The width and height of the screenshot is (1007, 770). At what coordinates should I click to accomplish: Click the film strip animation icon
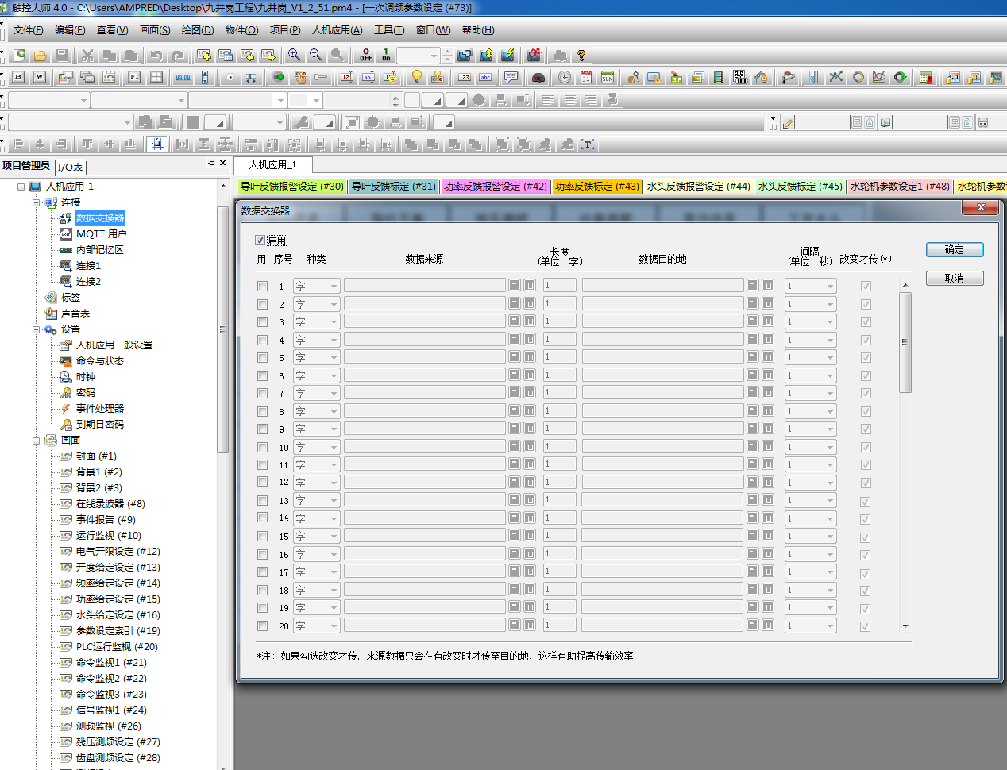click(x=719, y=77)
